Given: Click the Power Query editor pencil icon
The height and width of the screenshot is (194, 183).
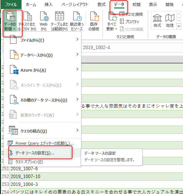Looking at the screenshot, I should tap(10, 143).
